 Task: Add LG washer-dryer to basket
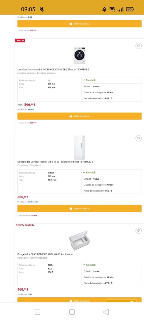tap(79, 116)
